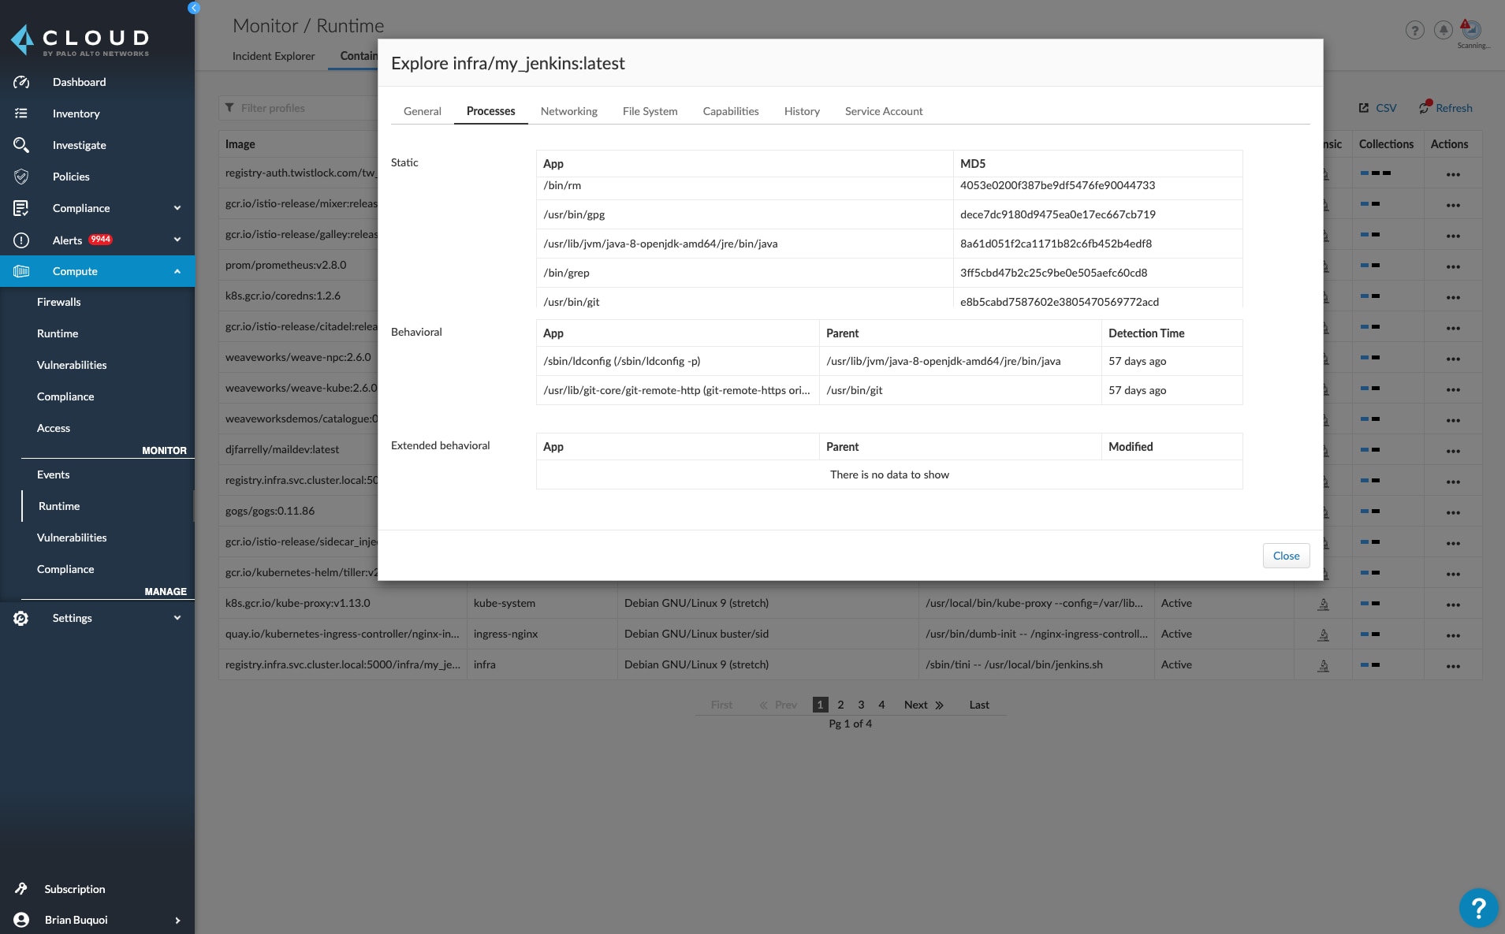Open Vulnerabilities under Monitor section
1505x934 pixels.
click(x=72, y=538)
